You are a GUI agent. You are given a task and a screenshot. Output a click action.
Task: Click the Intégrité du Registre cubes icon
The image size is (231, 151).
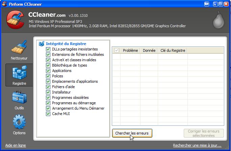coord(42,44)
